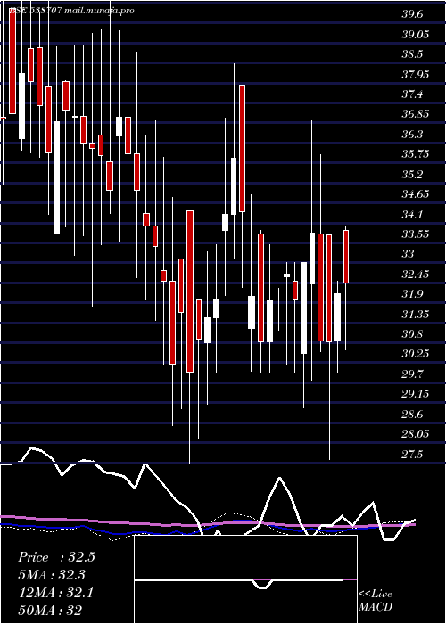
Task: Click the 34.1 price axis label
Action: (412, 215)
